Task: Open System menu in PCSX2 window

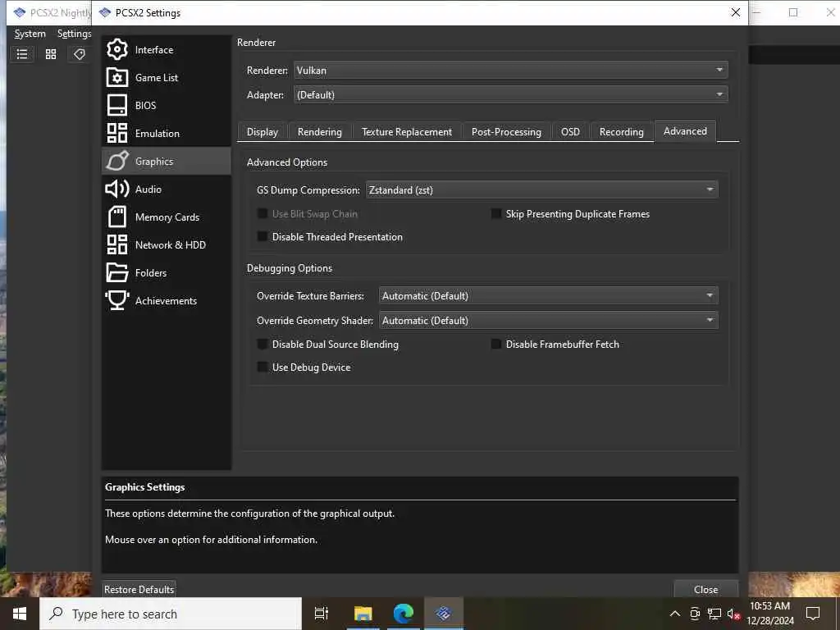Action: pos(30,34)
